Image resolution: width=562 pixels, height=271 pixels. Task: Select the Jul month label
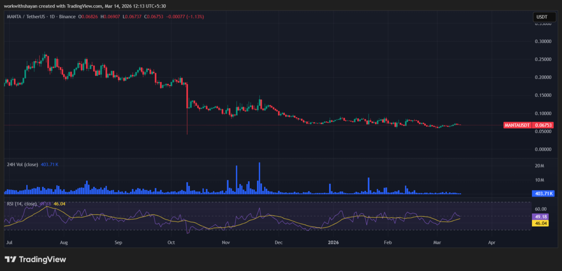[x=9, y=242]
